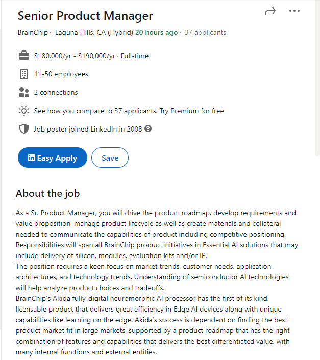Viewport: 320px width, 360px height.
Task: Open the Try Premium for free link
Action: point(191,111)
